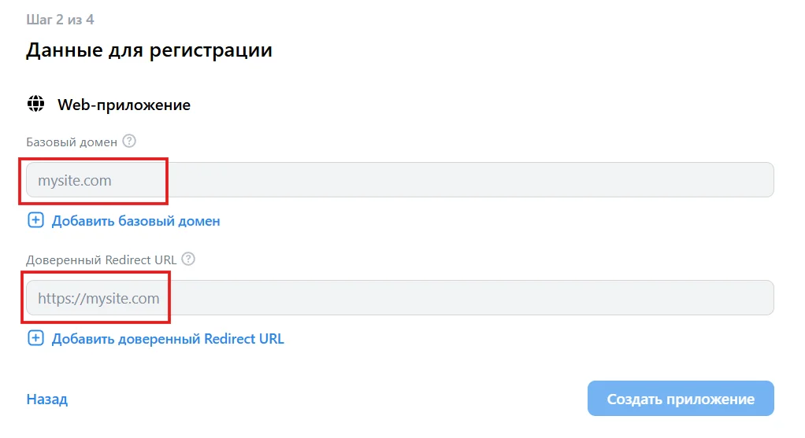Viewport: 805px width, 438px height.
Task: Click the plus icon for adding base domain
Action: [x=35, y=221]
